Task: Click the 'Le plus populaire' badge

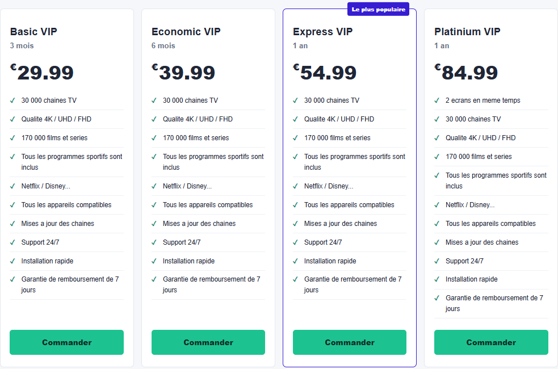Action: (x=378, y=9)
